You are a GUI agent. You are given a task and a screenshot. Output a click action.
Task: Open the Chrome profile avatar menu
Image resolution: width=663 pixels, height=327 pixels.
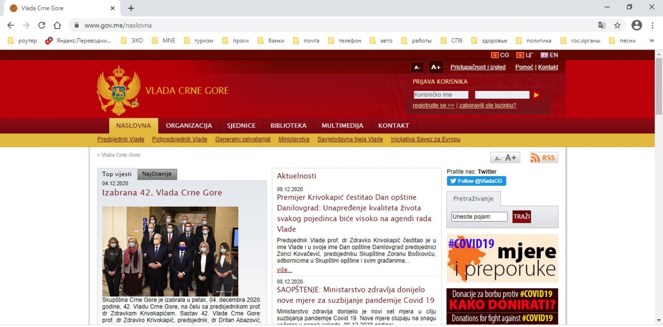(x=637, y=25)
